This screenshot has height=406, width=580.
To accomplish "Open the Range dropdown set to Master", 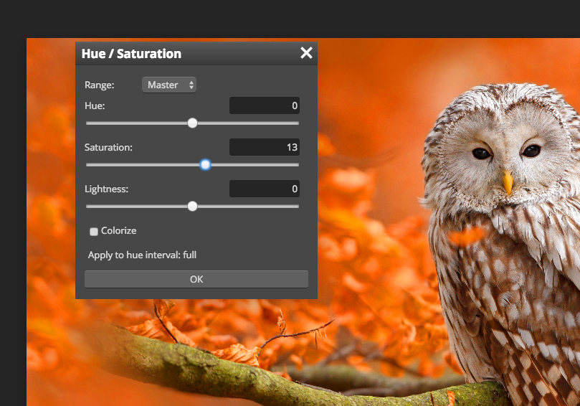I will (x=169, y=85).
